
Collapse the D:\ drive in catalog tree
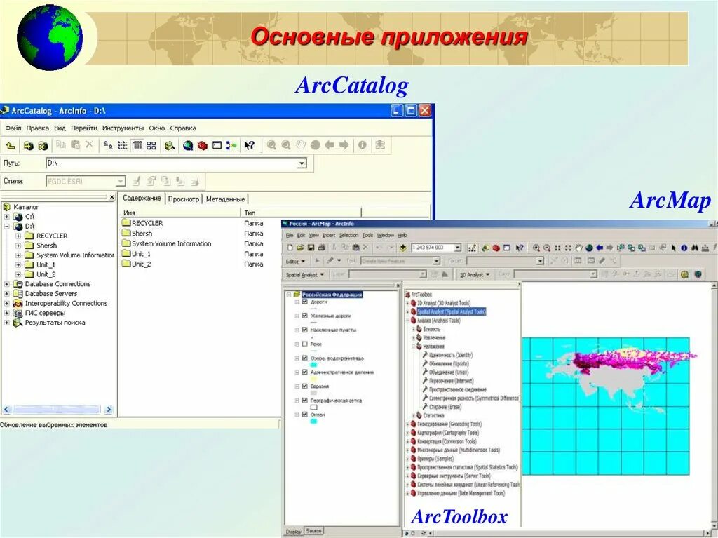point(6,227)
